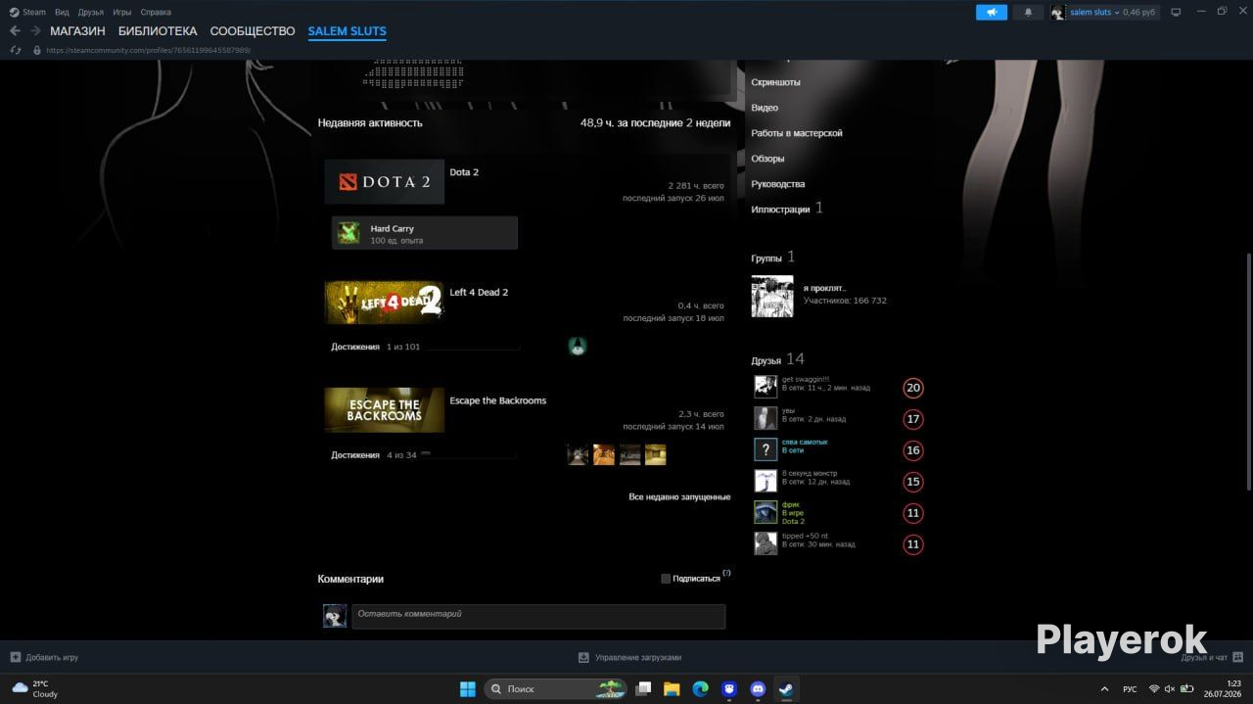Open the notifications bell
1253x704 pixels.
coord(1028,12)
